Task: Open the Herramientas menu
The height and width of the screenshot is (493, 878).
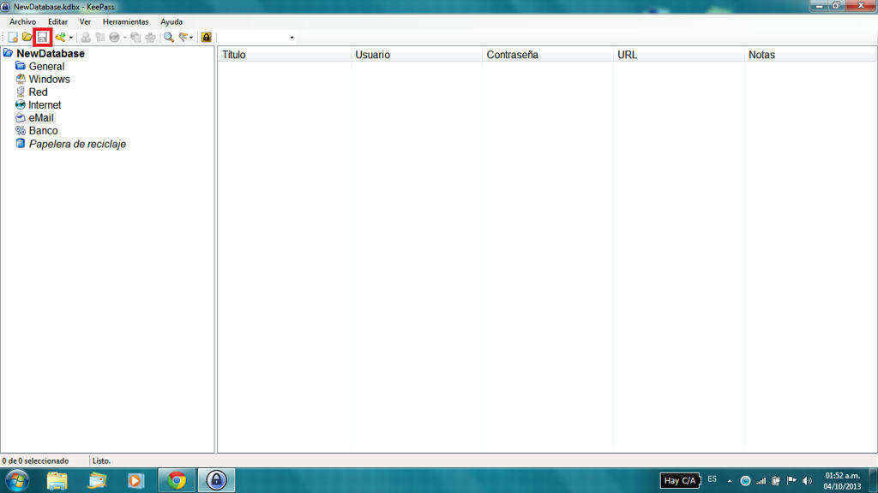Action: tap(125, 21)
